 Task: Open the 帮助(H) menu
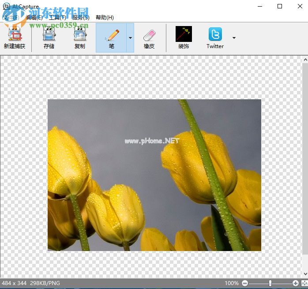(x=105, y=18)
